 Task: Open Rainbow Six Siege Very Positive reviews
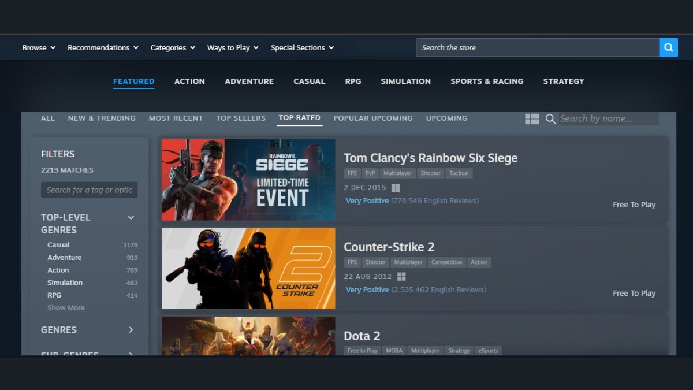coord(367,201)
